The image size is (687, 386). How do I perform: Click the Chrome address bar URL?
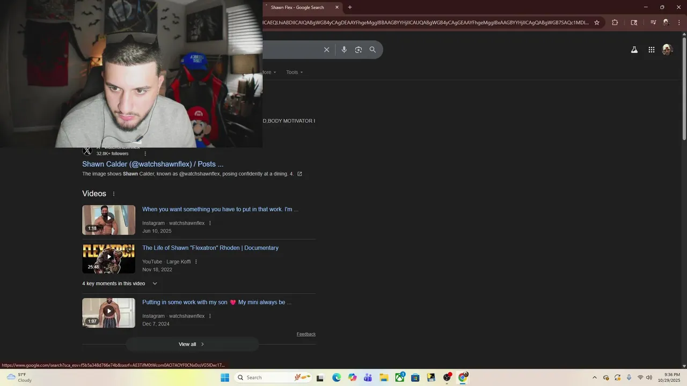tap(426, 23)
